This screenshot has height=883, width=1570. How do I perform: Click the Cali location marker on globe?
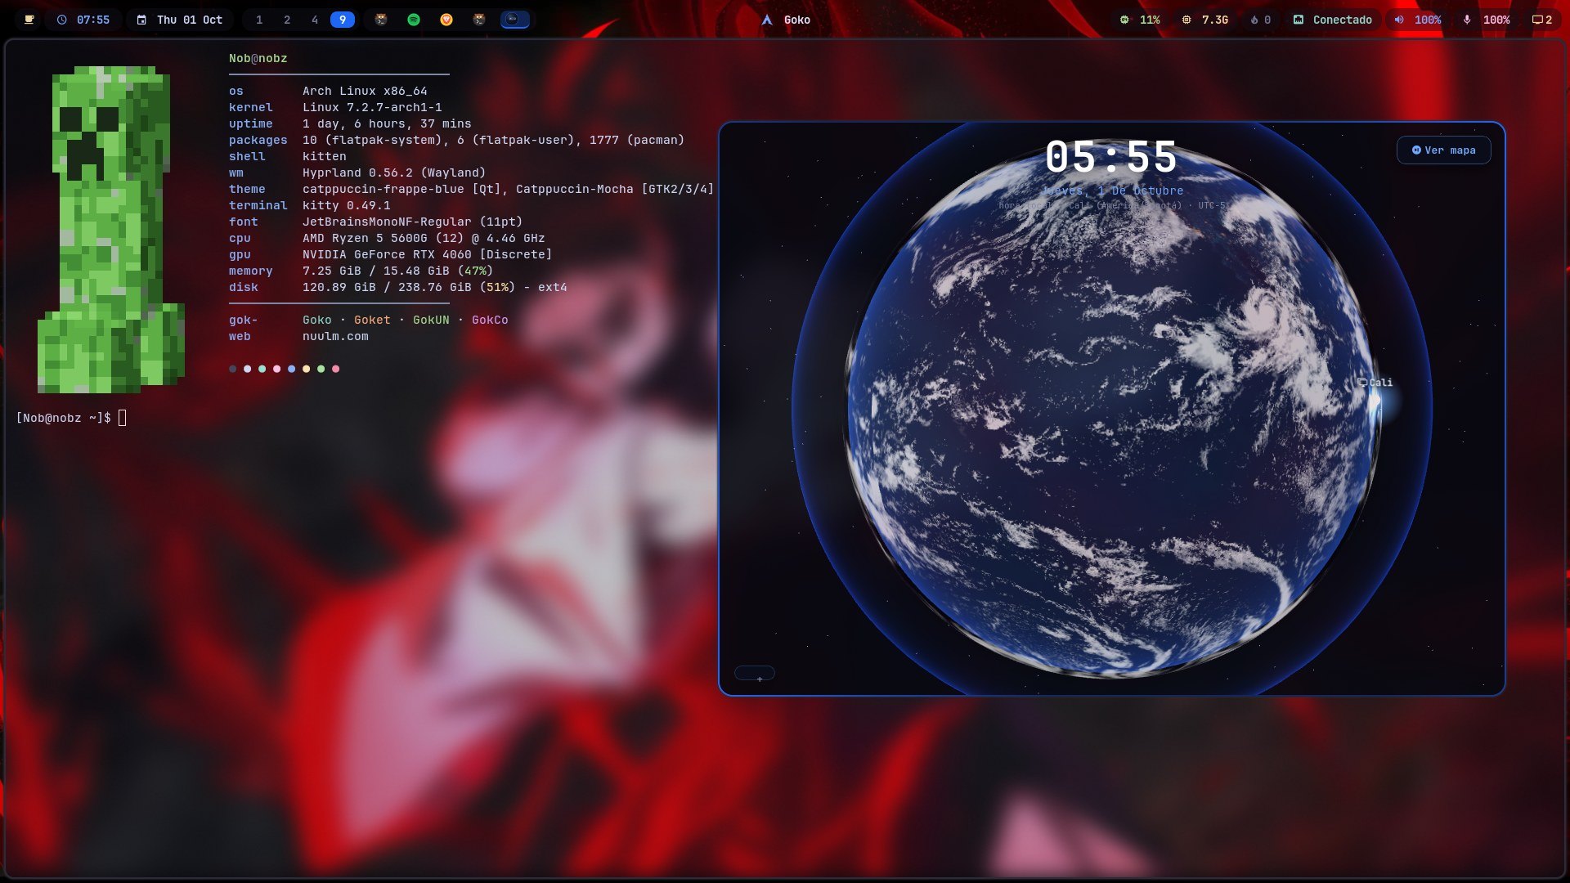pos(1375,383)
